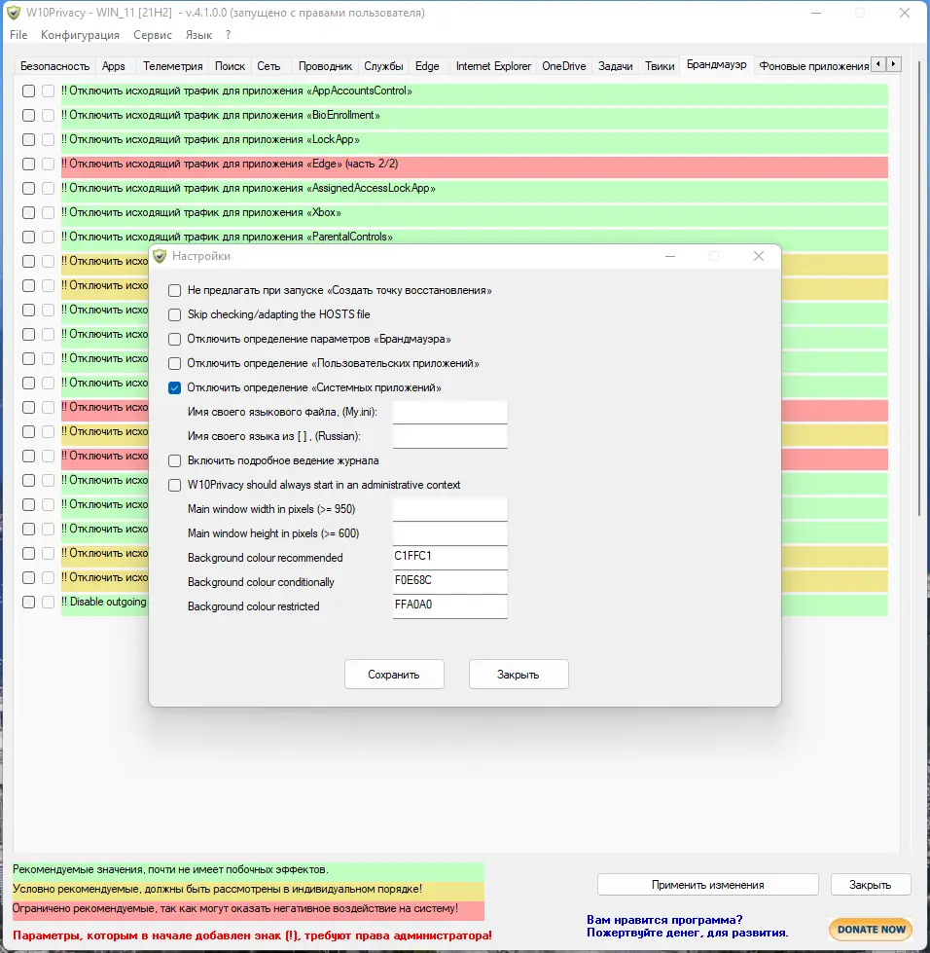
Task: Click Main window height in pixels field
Action: click(x=450, y=533)
